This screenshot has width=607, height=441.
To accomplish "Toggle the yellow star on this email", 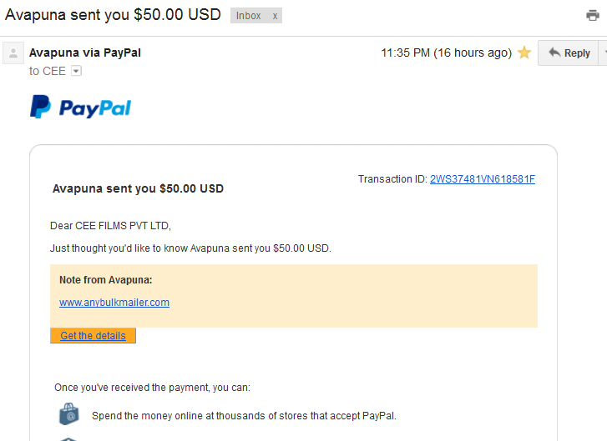I will [524, 53].
